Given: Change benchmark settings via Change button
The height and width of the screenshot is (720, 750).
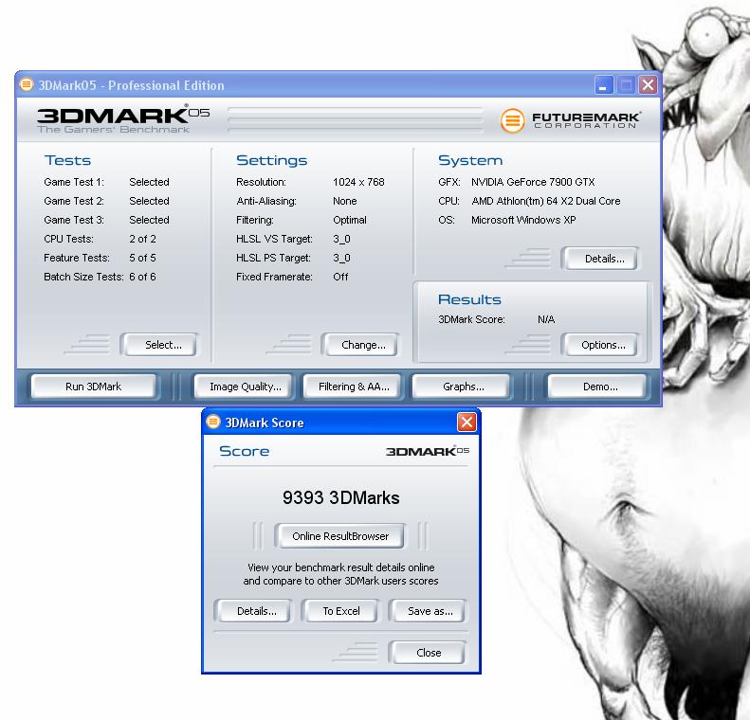Looking at the screenshot, I should click(x=363, y=345).
